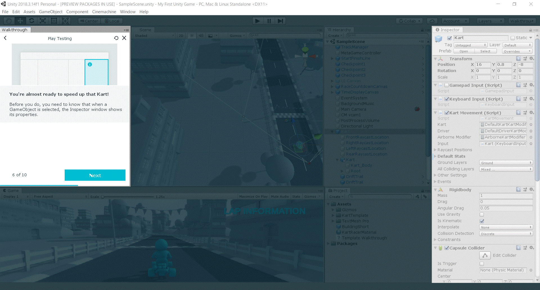Open the Collision Detection dropdown

click(506, 234)
